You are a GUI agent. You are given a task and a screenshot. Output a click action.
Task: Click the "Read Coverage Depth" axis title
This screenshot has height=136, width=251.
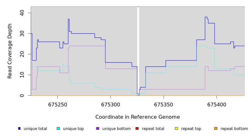coord(10,51)
